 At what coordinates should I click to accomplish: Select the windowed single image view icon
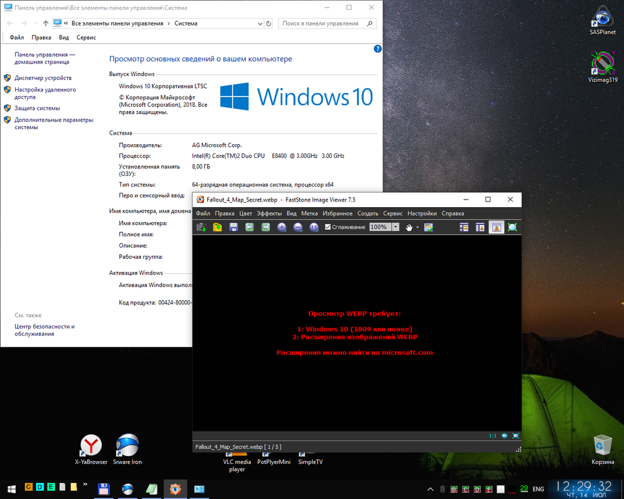coord(496,227)
